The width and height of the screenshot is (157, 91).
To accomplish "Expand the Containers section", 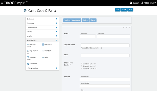I will [x=42, y=19].
